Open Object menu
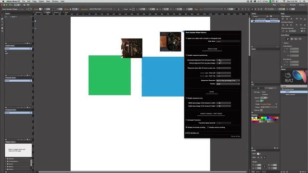 [41, 1]
